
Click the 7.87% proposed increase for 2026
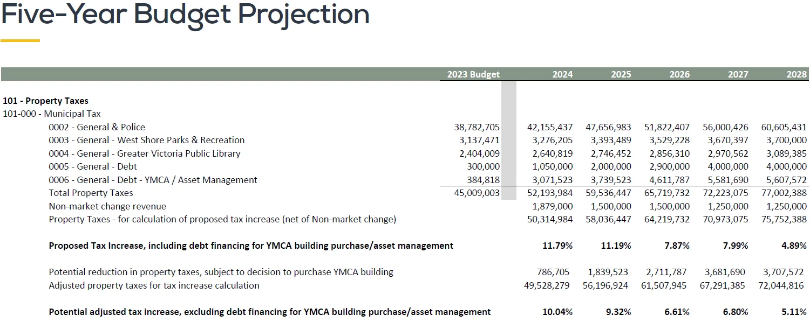(x=677, y=246)
